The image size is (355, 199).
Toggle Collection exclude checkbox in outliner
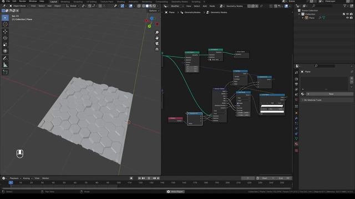click(344, 14)
